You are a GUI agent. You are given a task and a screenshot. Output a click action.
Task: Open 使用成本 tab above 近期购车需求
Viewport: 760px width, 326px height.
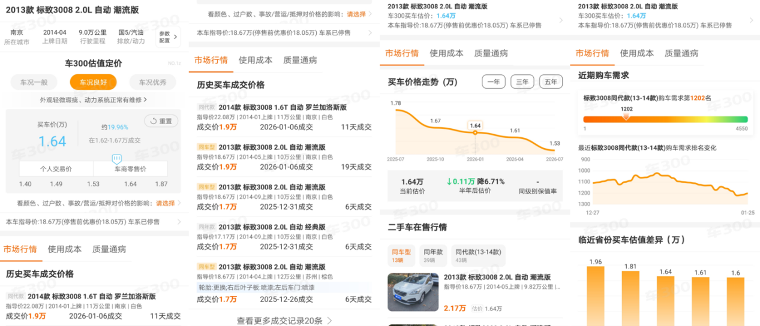pyautogui.click(x=637, y=53)
